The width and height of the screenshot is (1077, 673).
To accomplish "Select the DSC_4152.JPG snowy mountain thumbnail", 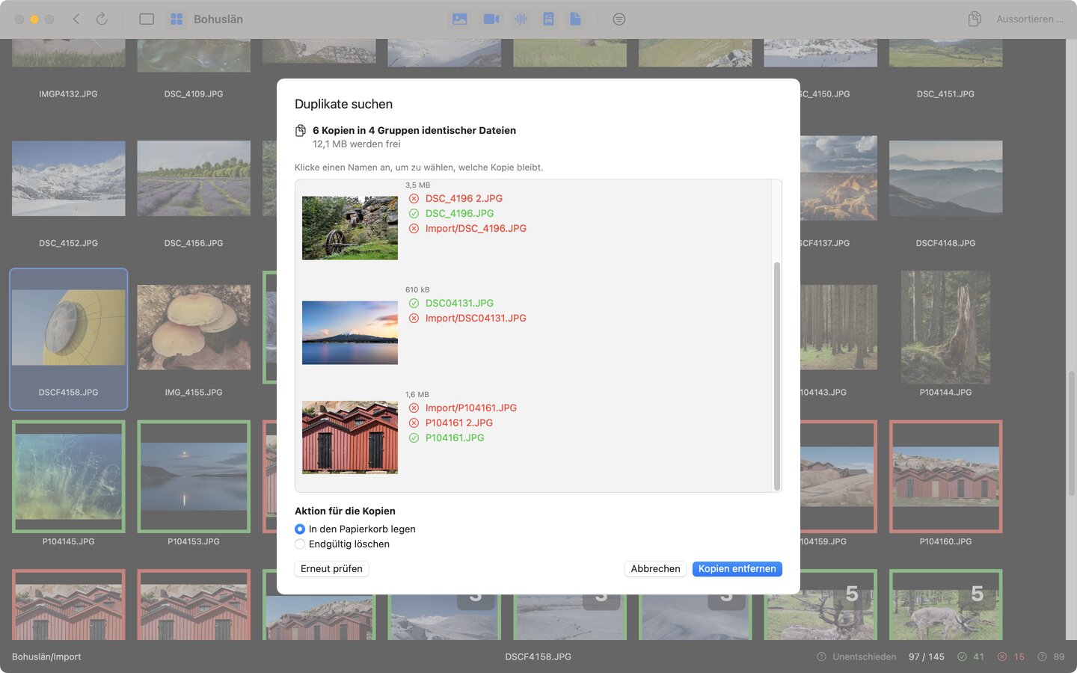I will pos(69,179).
